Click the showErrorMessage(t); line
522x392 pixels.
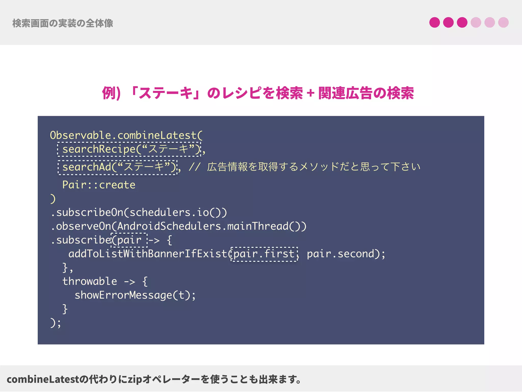point(135,295)
